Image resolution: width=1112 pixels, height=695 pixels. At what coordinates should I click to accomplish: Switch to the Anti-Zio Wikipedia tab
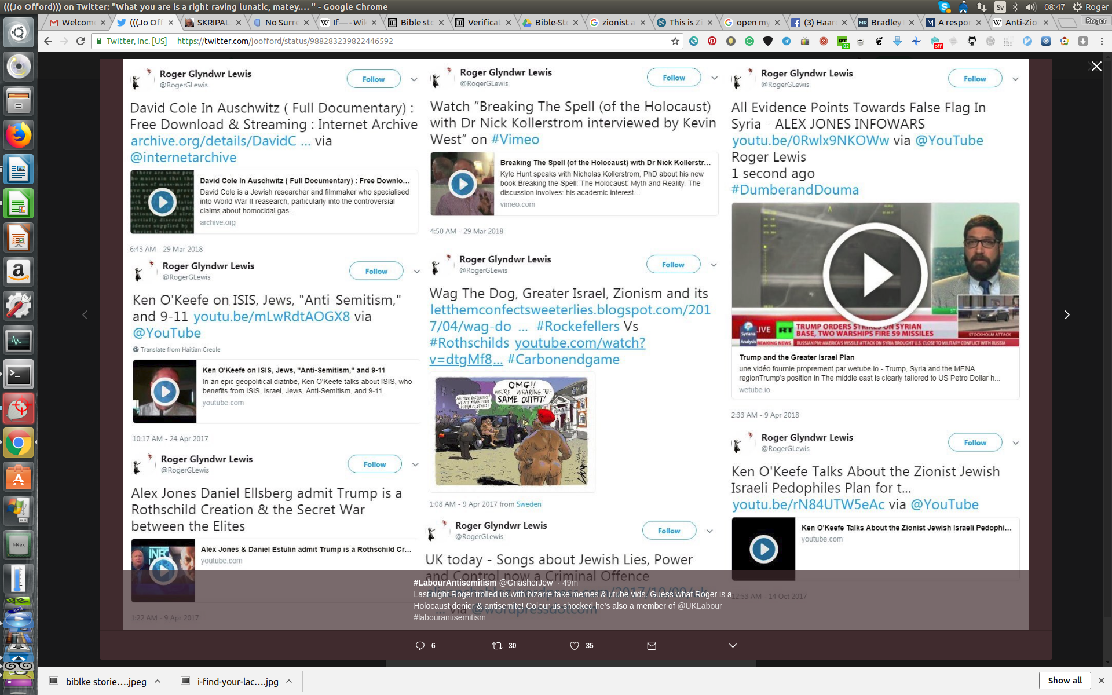1021,23
